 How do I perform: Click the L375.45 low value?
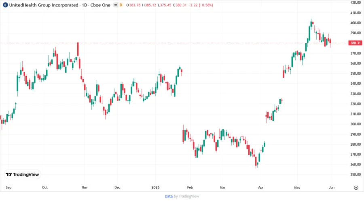[165, 5]
